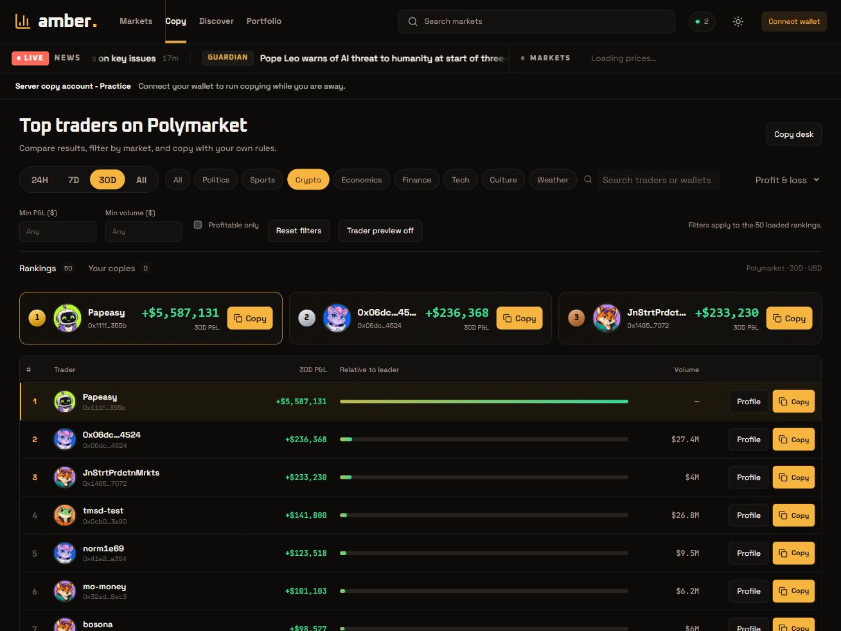
Task: Click the silver rank 2 medal badge
Action: (x=306, y=317)
